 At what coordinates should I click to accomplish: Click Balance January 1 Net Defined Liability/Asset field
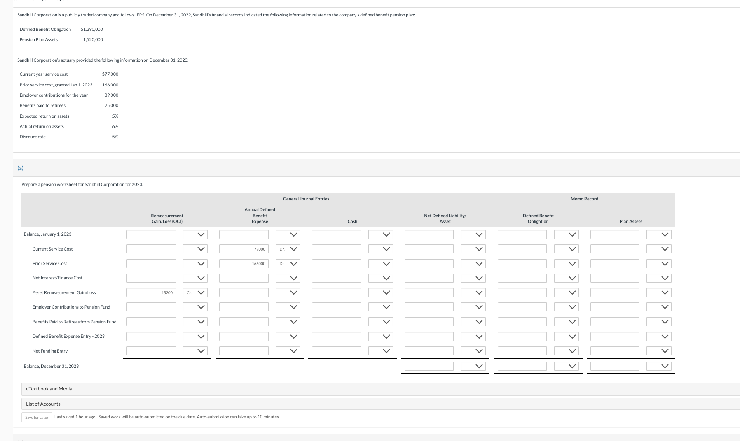coord(429,234)
